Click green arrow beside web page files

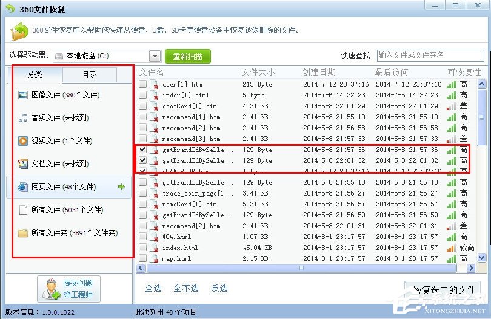pyautogui.click(x=121, y=187)
